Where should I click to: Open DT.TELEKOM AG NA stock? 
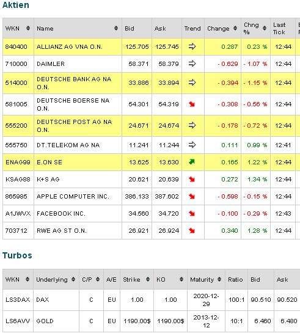tap(68, 145)
